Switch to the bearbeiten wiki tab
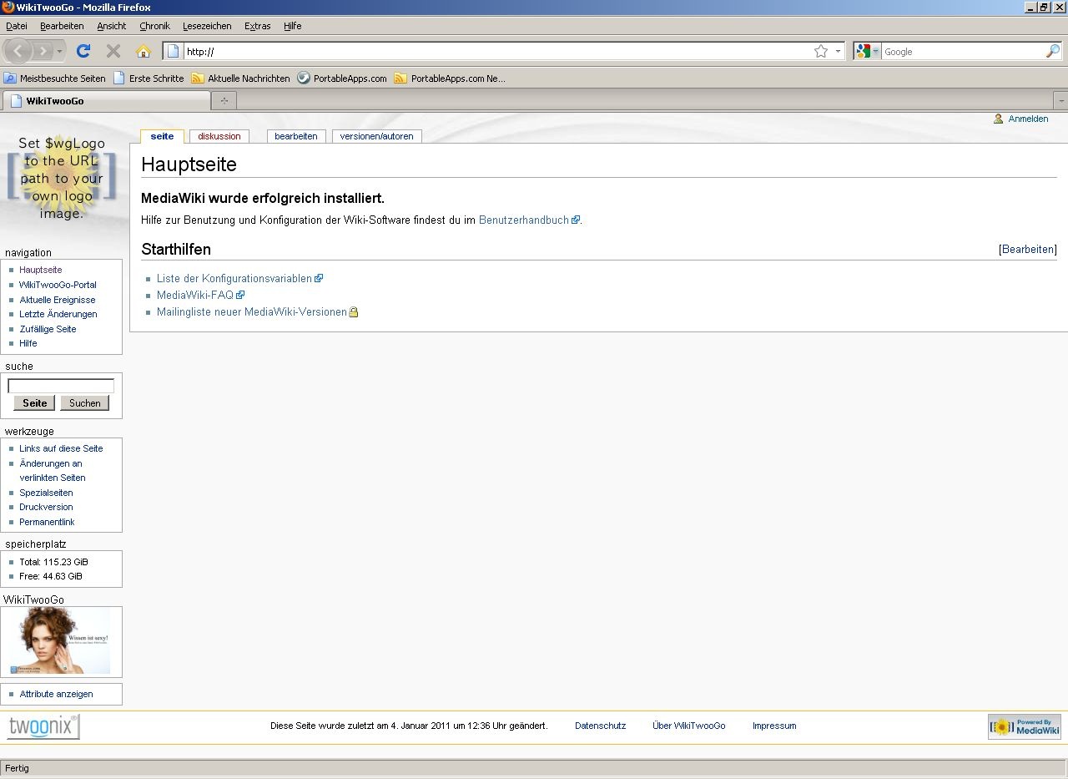 pyautogui.click(x=296, y=136)
